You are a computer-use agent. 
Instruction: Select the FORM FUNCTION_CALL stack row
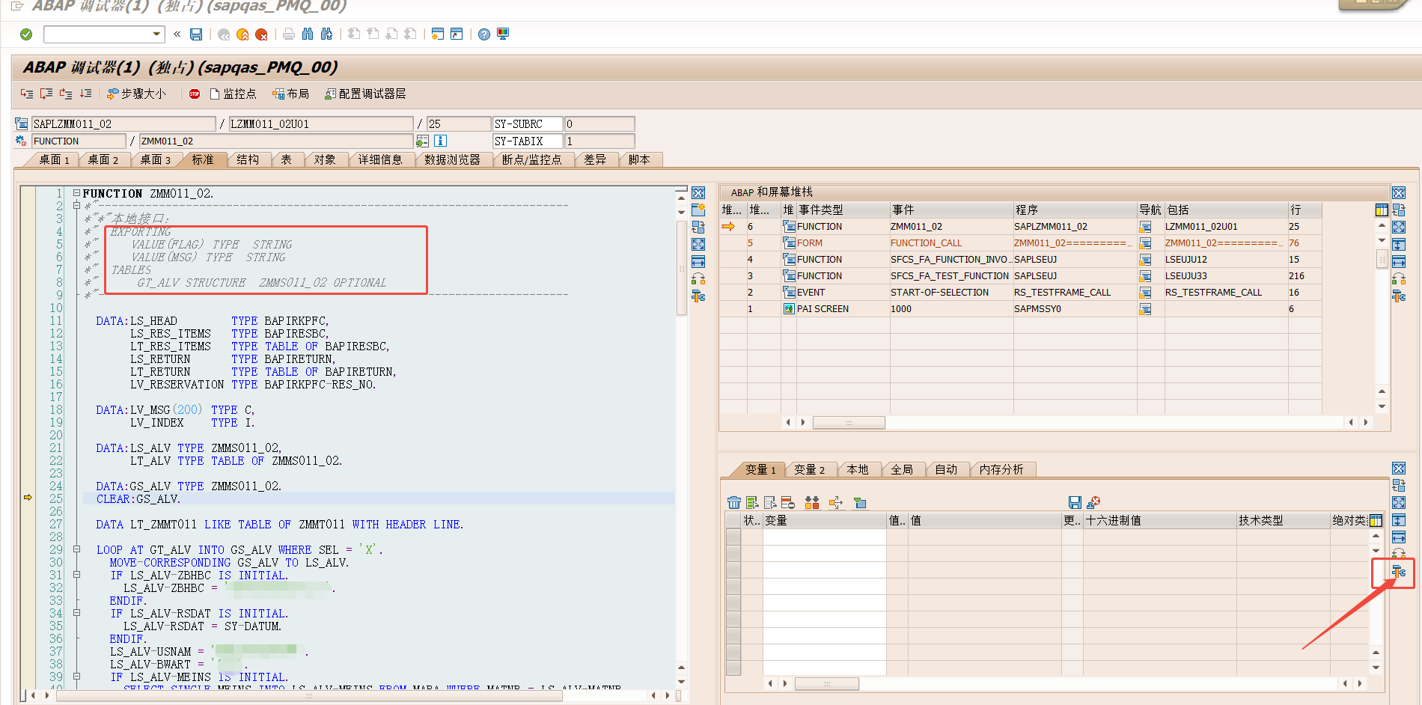tap(927, 242)
